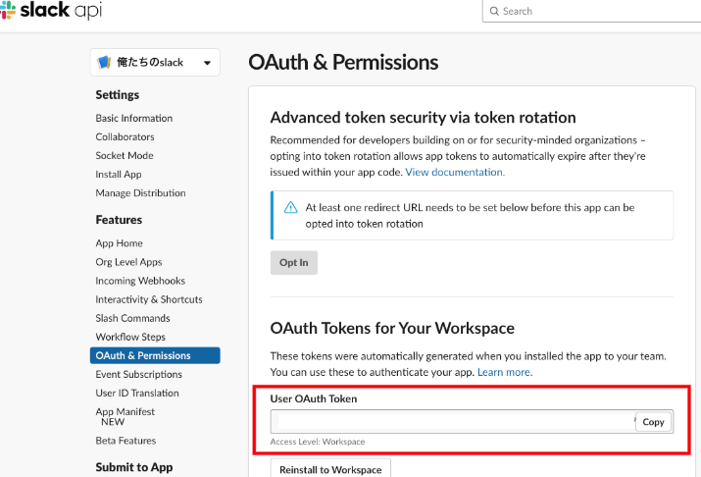Open the View documentation link
The width and height of the screenshot is (701, 477).
(455, 172)
